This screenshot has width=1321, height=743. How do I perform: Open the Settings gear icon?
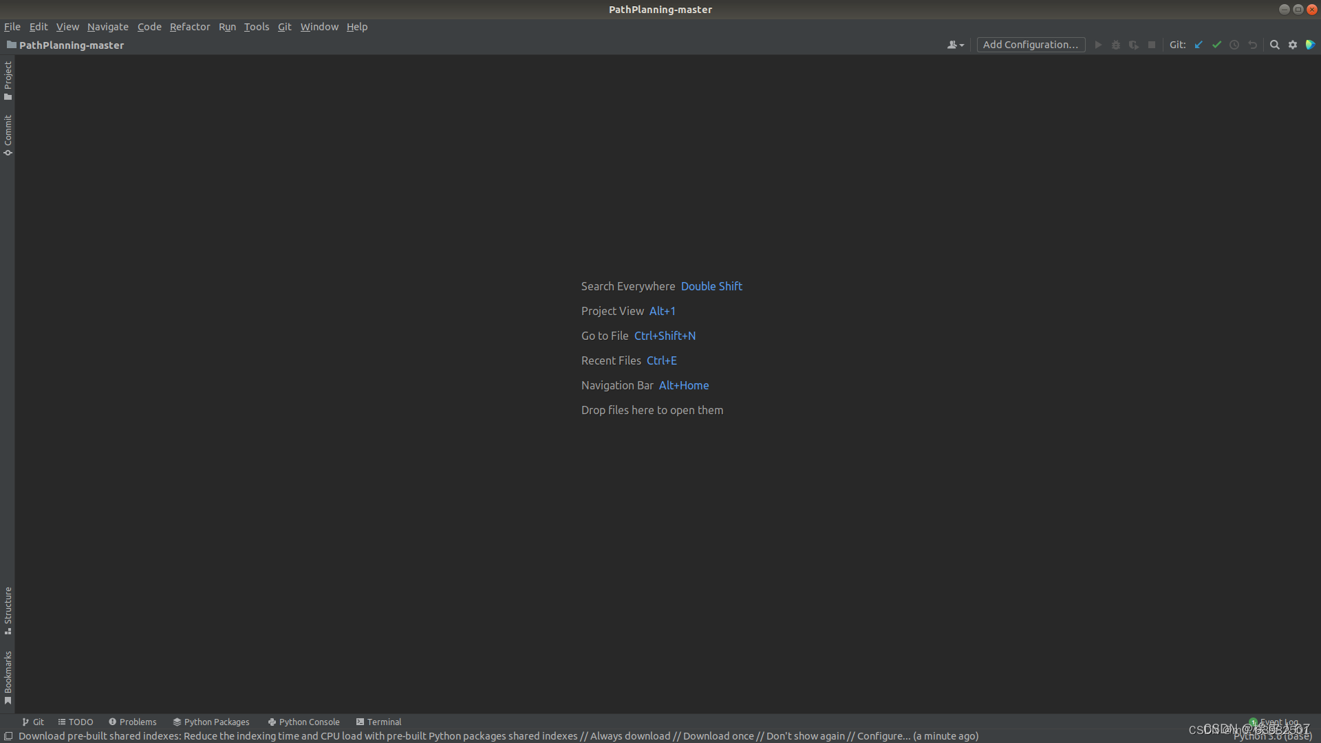pos(1293,45)
